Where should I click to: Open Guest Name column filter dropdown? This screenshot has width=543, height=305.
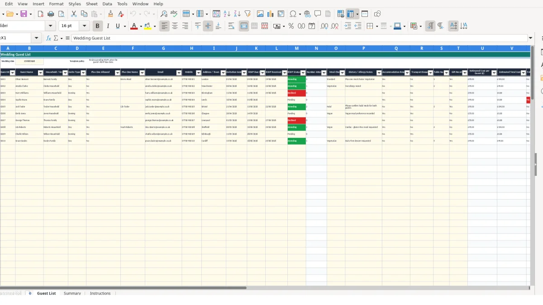(x=40, y=72)
